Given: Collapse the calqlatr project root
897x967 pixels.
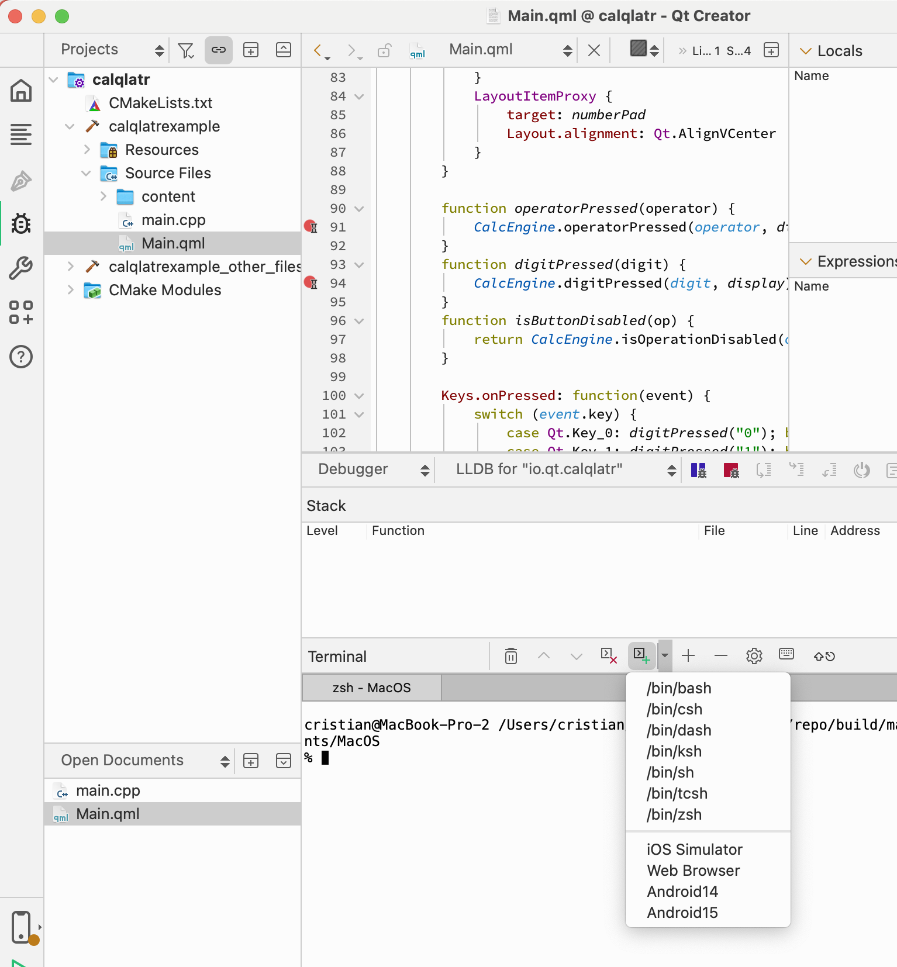Looking at the screenshot, I should [x=54, y=80].
